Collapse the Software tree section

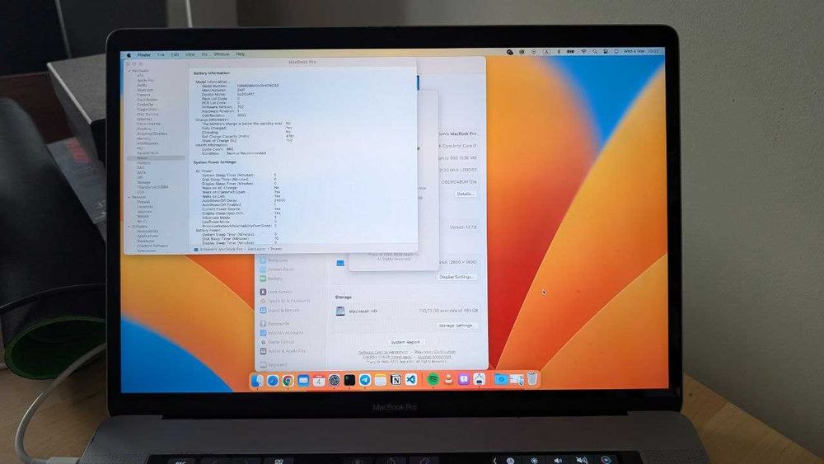click(130, 227)
